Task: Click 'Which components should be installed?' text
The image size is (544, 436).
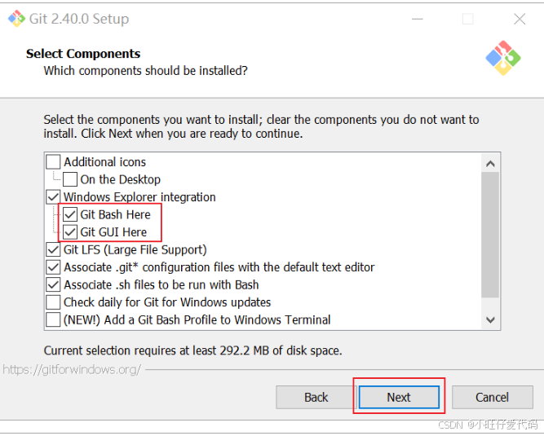Action: point(146,71)
